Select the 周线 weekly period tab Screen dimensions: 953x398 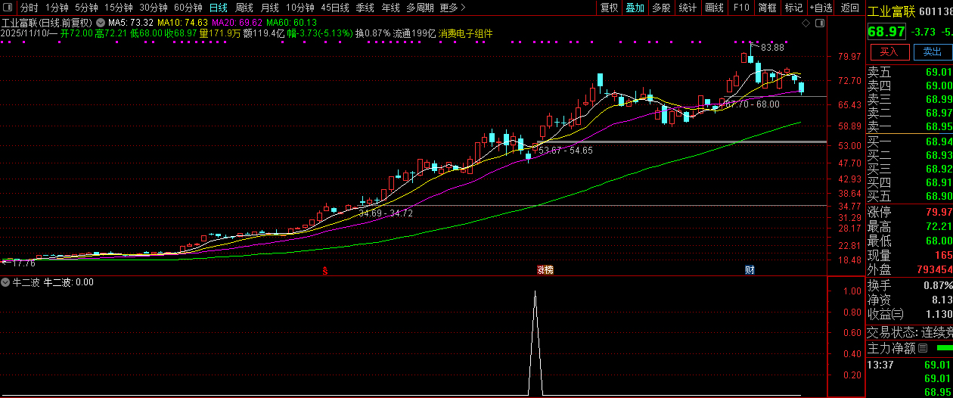click(x=244, y=8)
